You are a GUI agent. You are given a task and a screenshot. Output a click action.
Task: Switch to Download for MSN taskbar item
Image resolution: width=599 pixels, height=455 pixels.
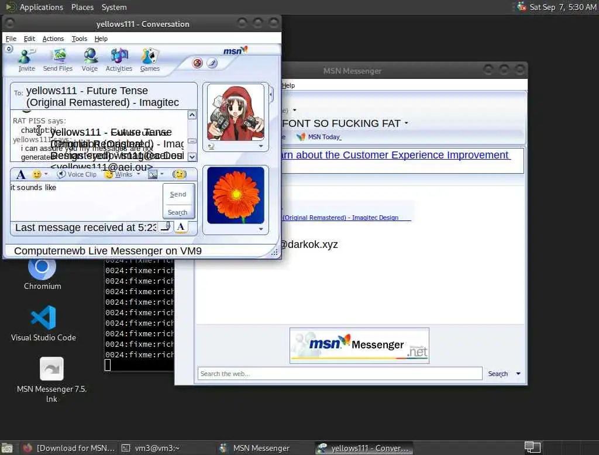pos(69,448)
